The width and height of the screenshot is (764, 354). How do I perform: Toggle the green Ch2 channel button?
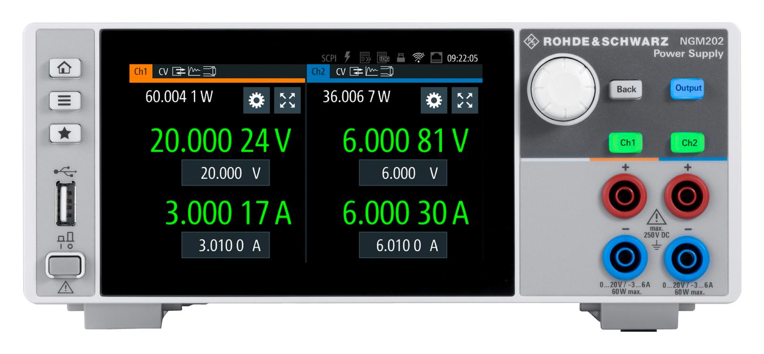click(x=689, y=143)
